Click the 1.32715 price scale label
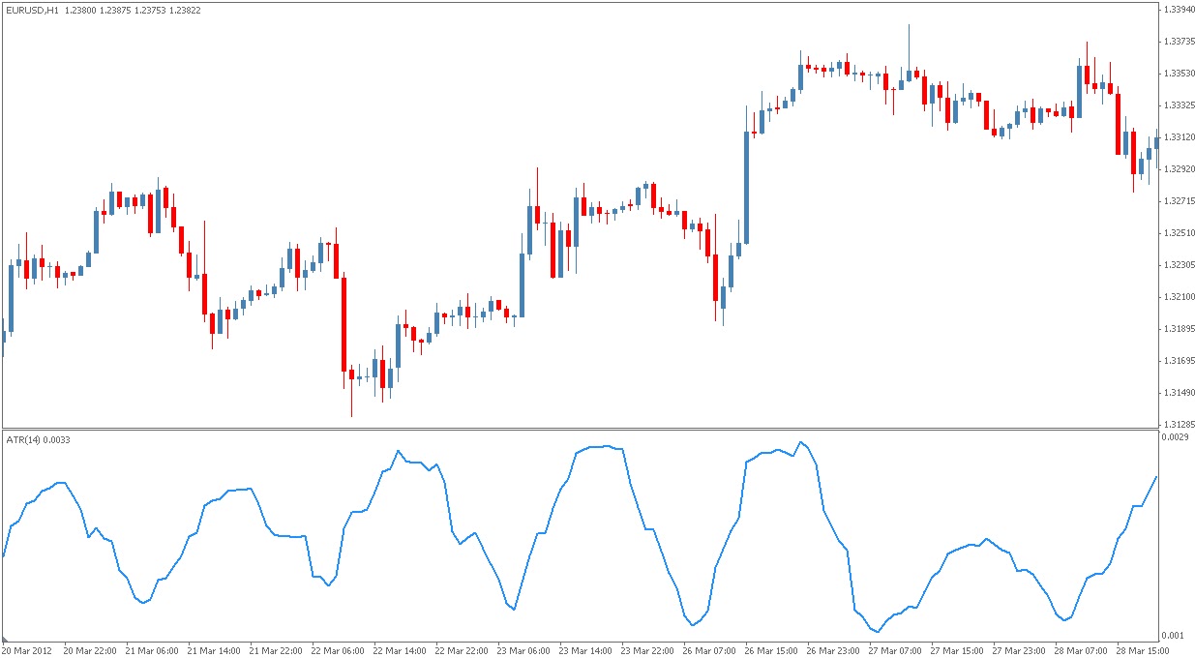The height and width of the screenshot is (658, 1195). (x=1178, y=201)
